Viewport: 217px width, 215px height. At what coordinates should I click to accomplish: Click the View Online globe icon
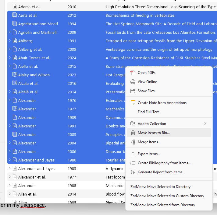coord(133,82)
